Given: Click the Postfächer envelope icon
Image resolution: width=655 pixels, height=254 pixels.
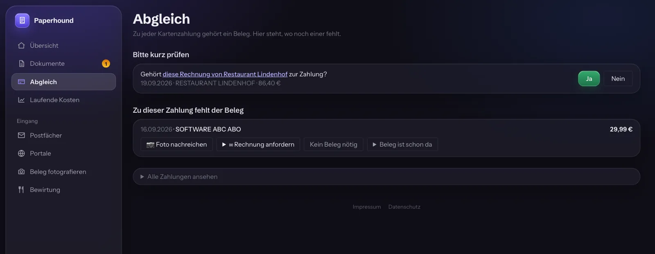Looking at the screenshot, I should [21, 135].
